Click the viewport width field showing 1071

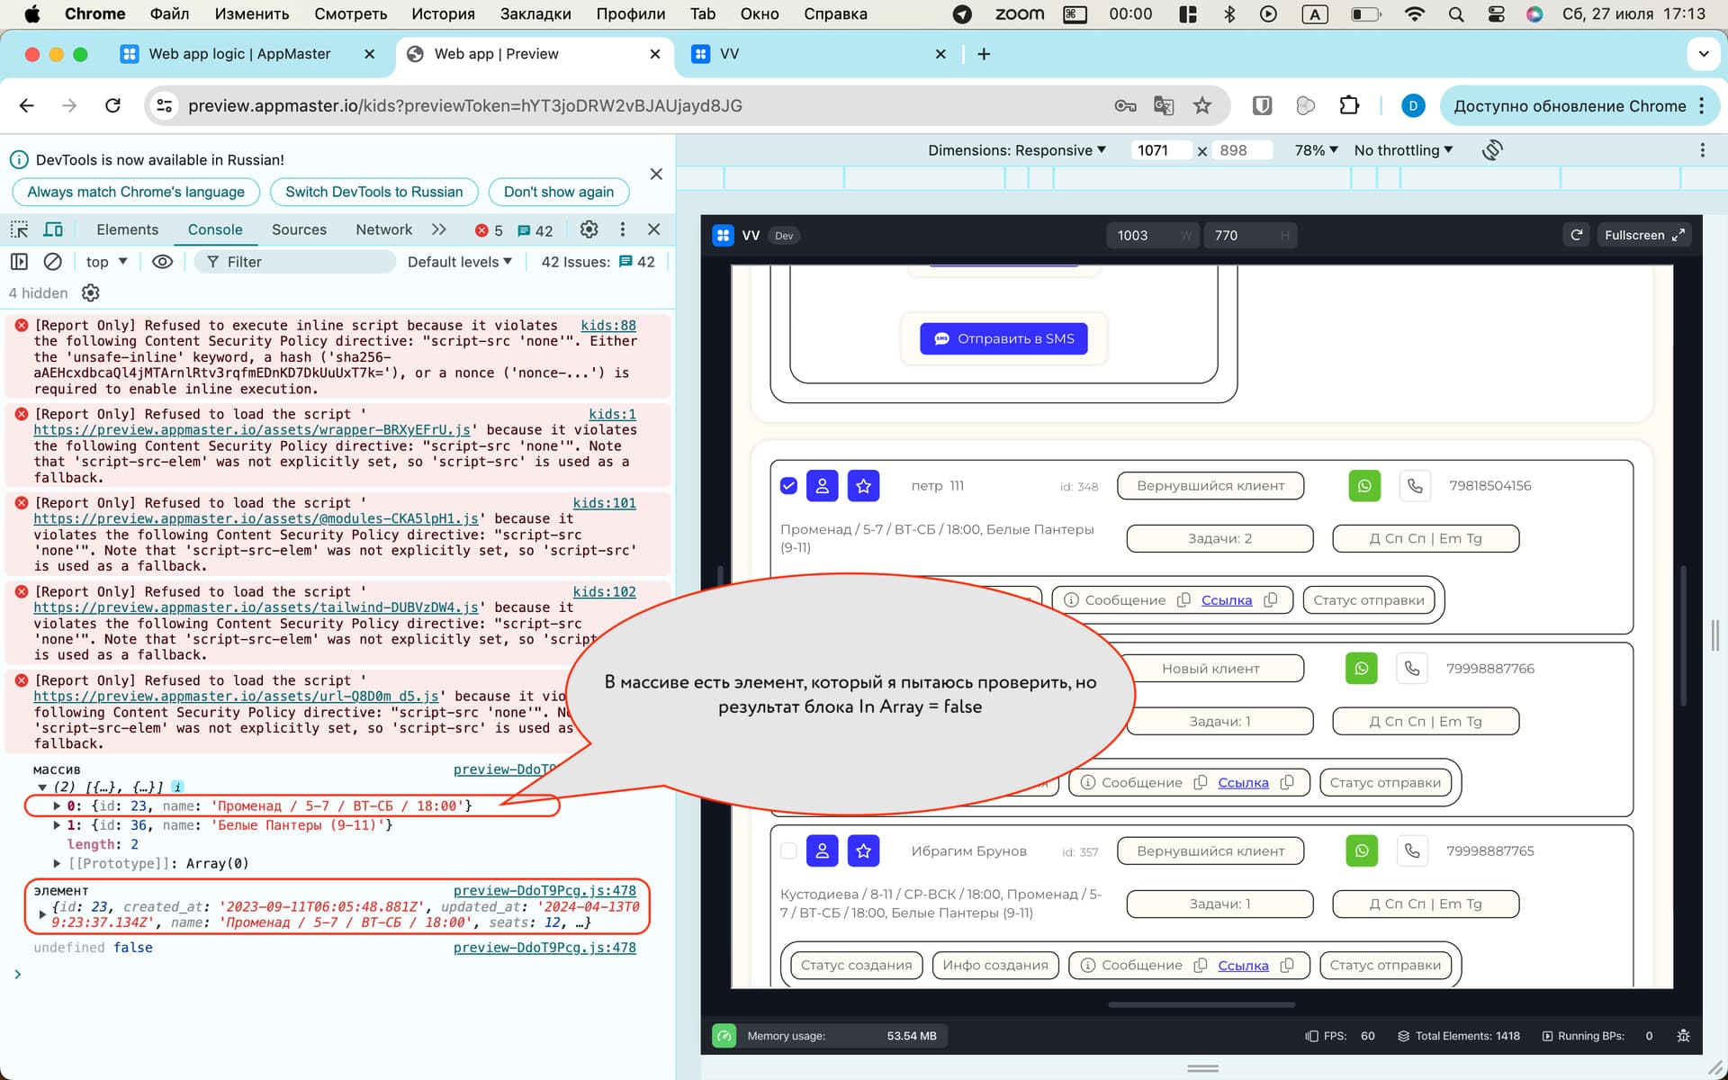(1160, 150)
